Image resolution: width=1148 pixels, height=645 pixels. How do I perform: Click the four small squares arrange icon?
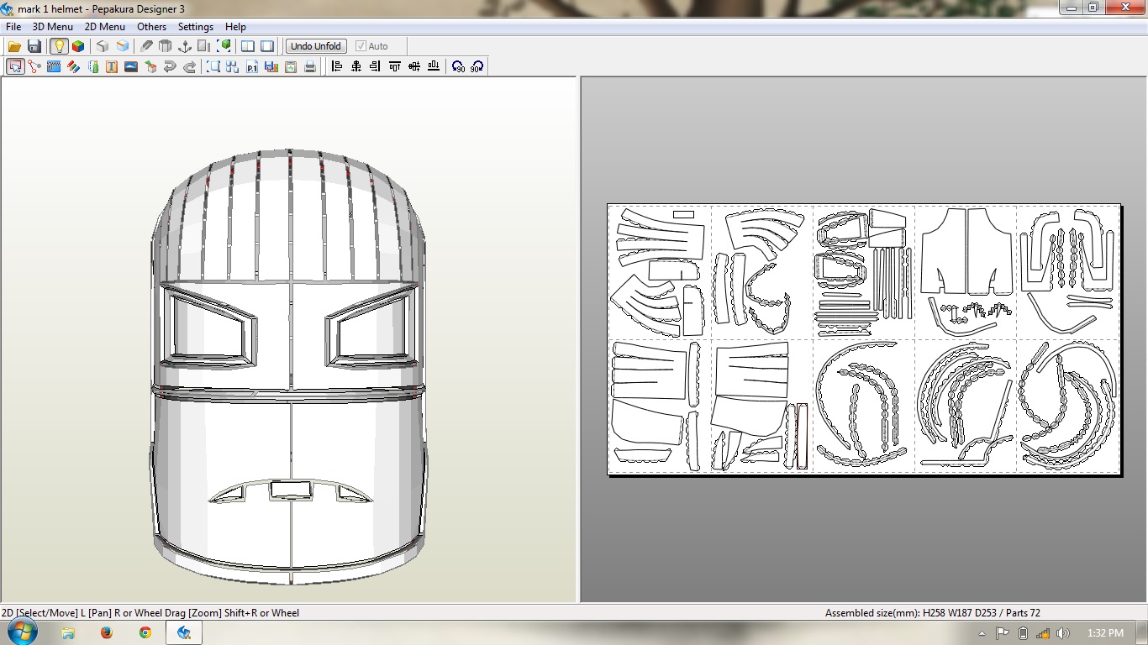pyautogui.click(x=233, y=66)
